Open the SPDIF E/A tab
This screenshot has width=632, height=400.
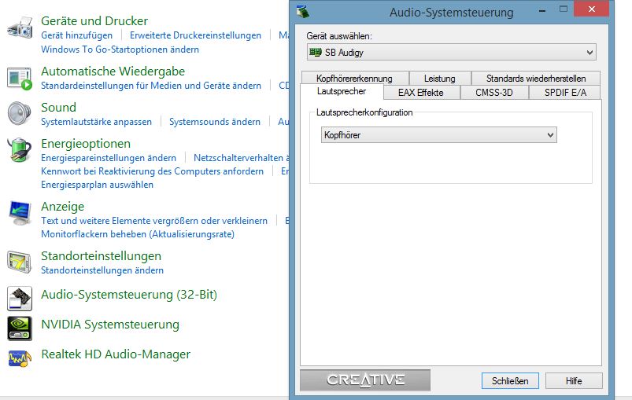point(565,93)
